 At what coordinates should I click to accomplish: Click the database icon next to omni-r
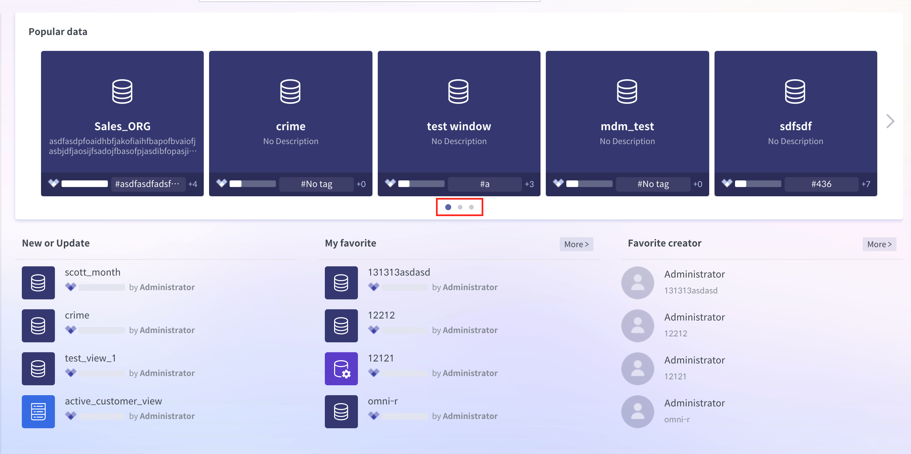click(x=341, y=411)
